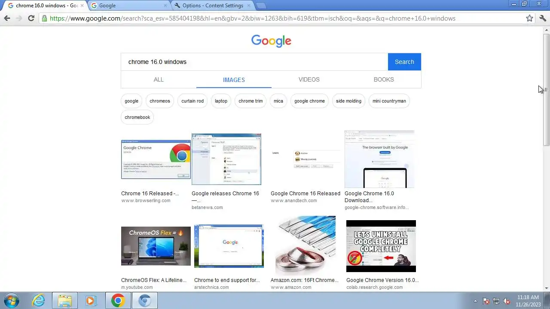Open the anandtech users list thumbnail
Image resolution: width=550 pixels, height=309 pixels.
306,159
